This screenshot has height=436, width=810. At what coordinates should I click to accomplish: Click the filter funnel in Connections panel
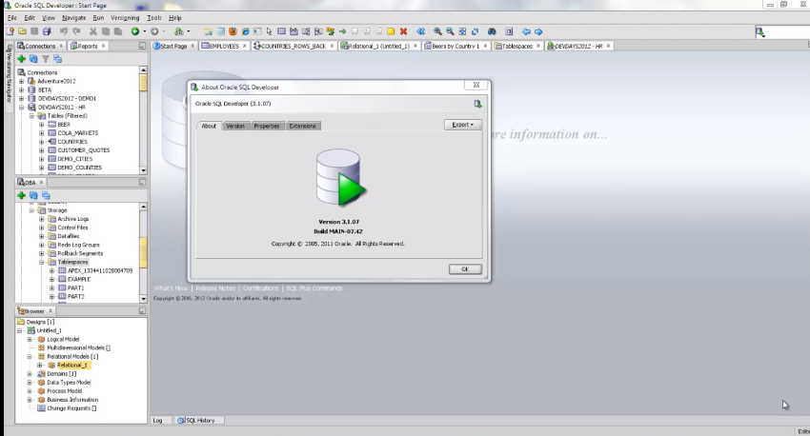(46, 59)
